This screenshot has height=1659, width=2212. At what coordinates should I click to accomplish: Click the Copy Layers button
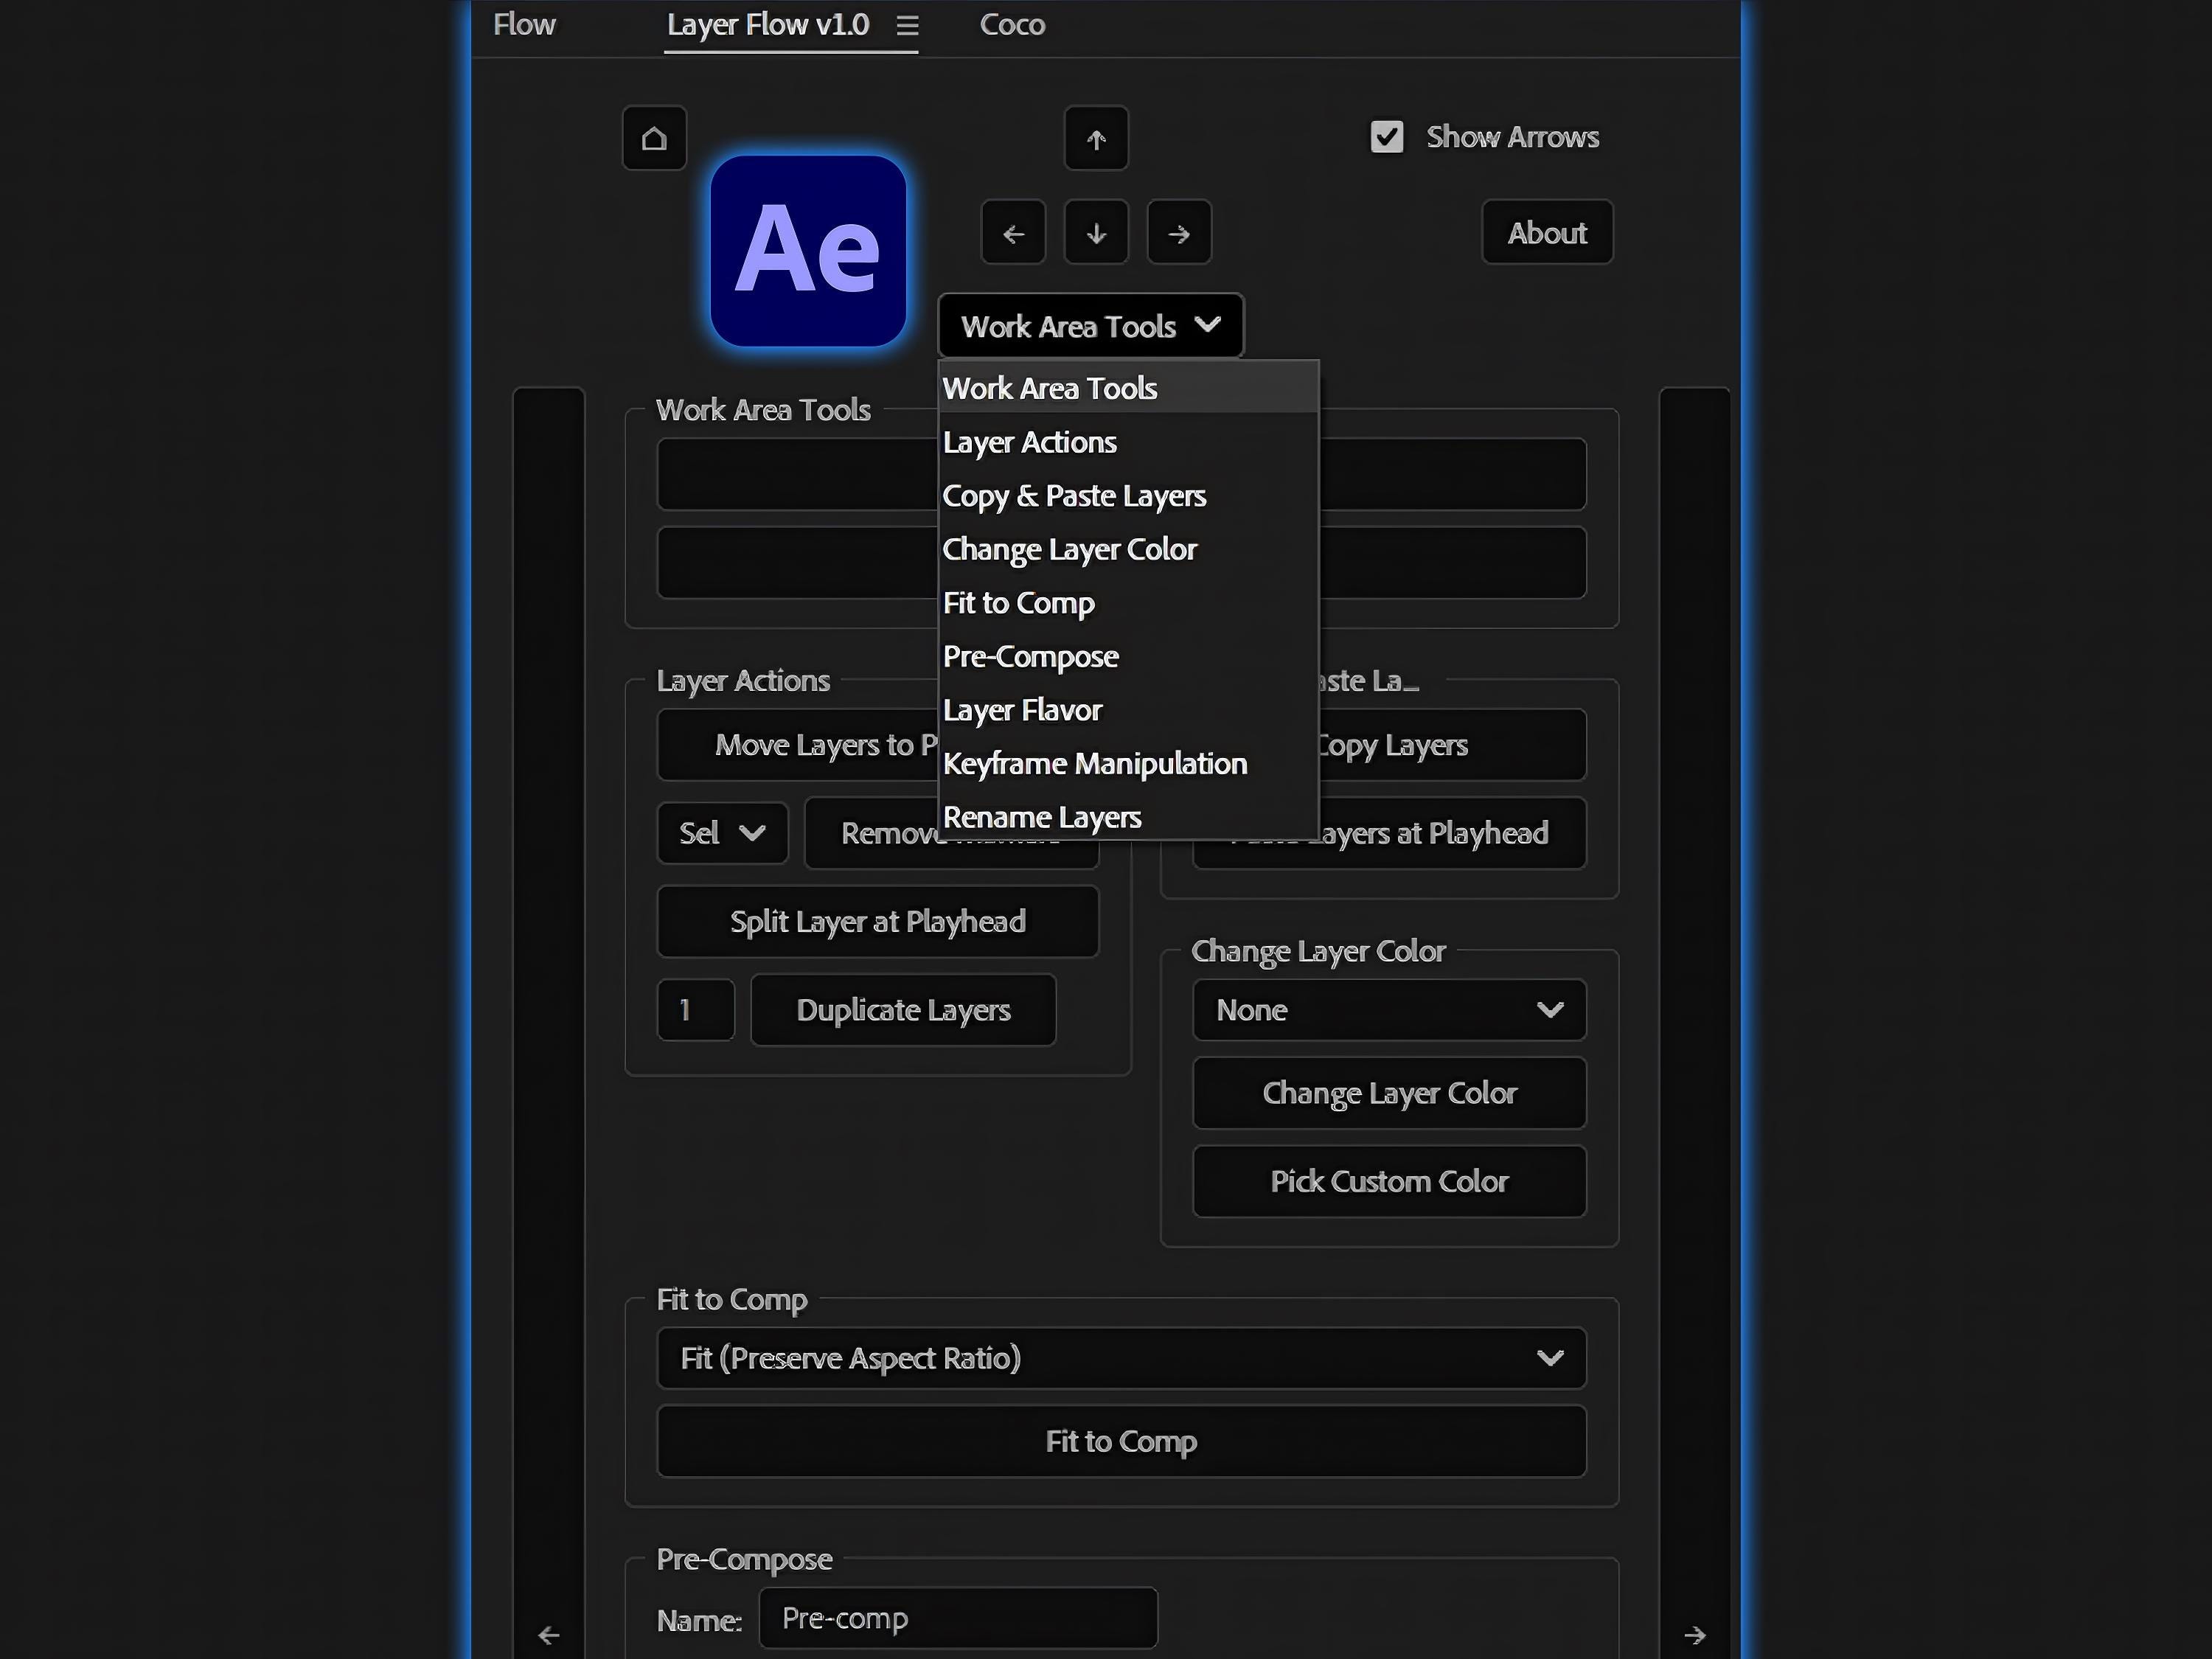tap(1453, 745)
